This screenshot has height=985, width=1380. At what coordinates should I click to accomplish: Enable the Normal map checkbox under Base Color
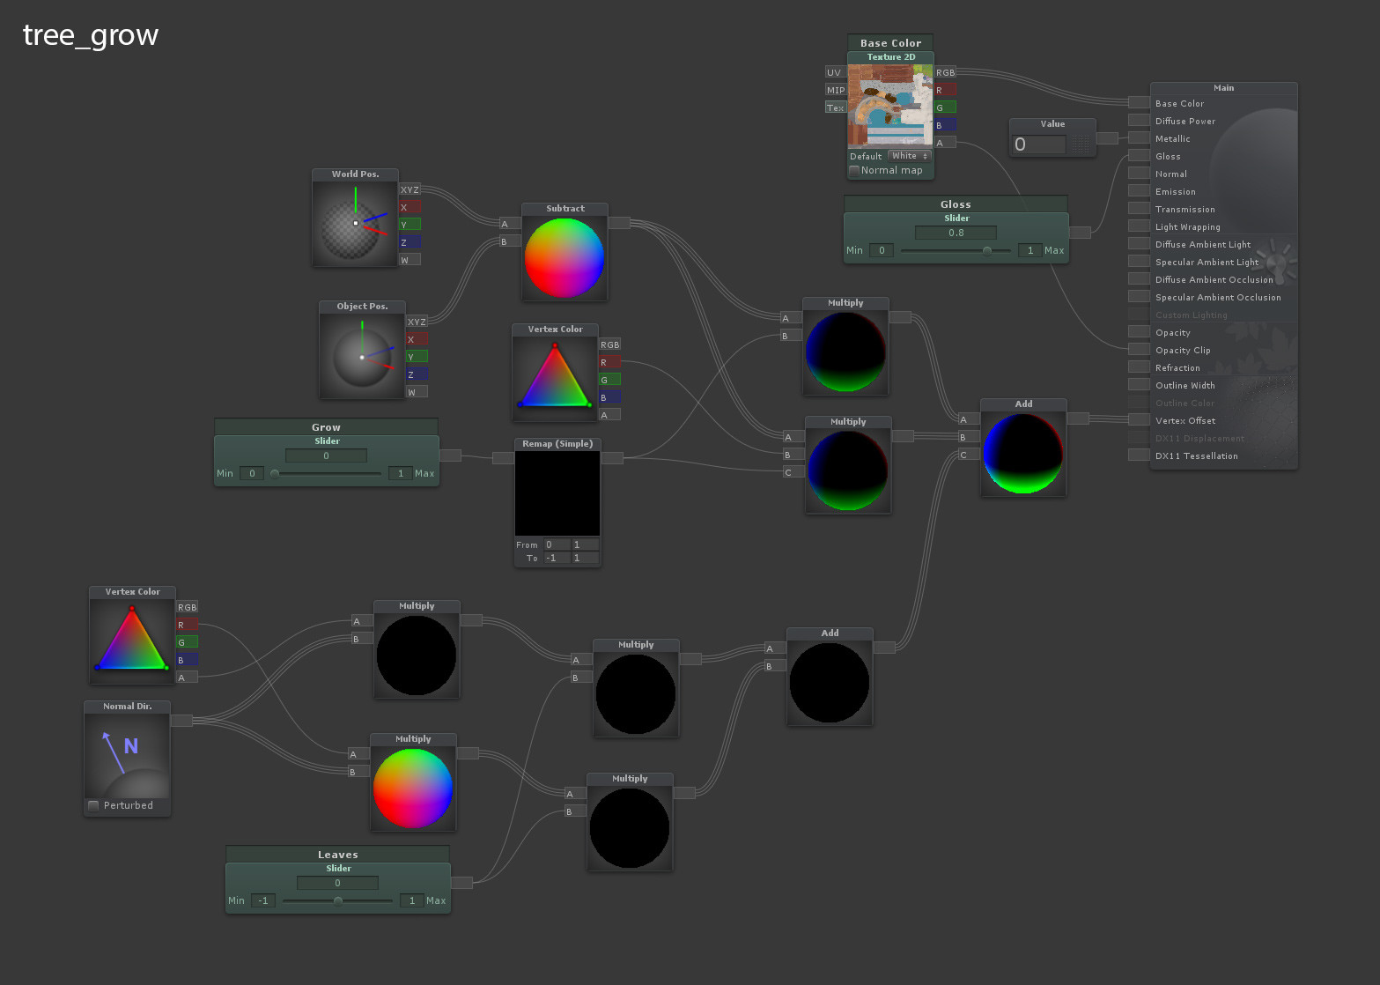point(853,170)
